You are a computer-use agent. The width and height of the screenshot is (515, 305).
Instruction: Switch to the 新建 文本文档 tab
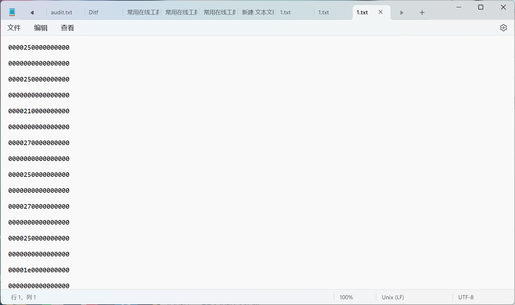[257, 12]
